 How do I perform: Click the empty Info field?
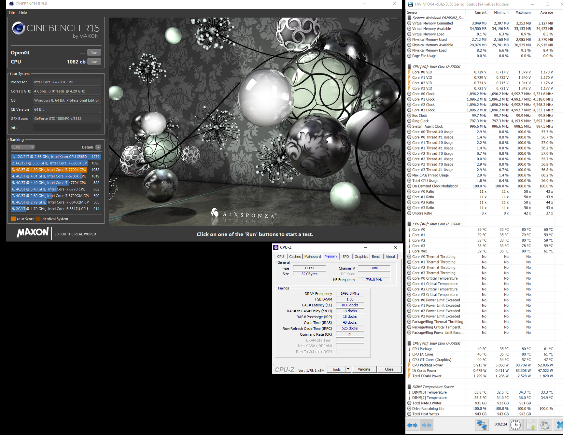coord(66,128)
